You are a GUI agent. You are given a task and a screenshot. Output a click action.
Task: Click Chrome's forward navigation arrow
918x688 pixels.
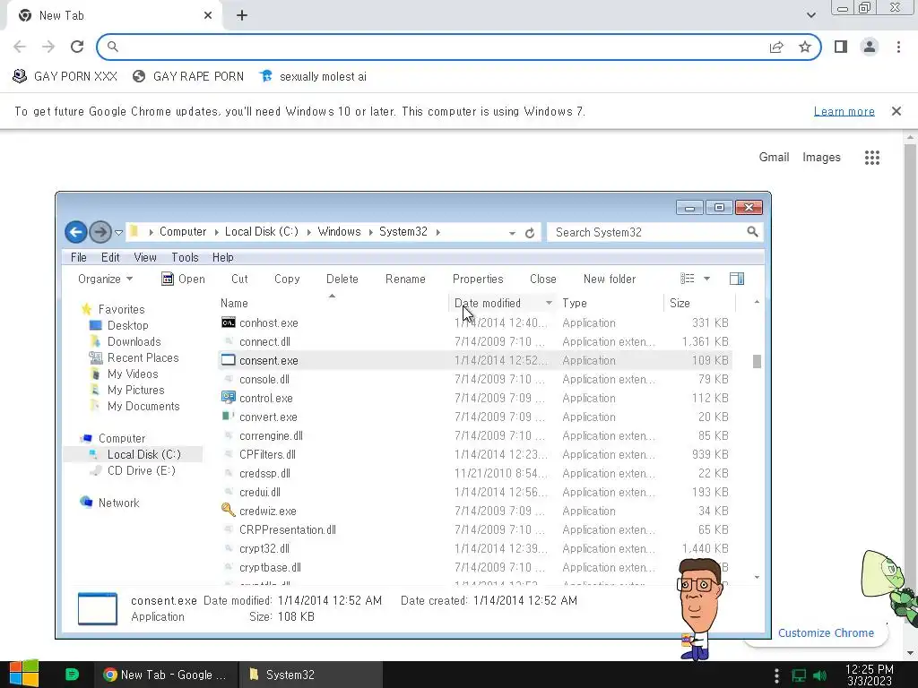(48, 47)
